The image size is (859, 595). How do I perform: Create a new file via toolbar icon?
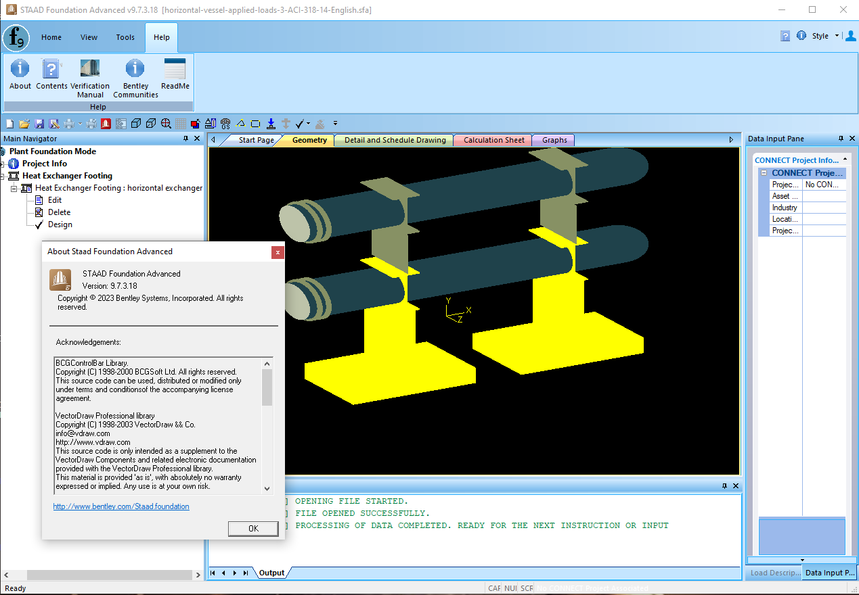pos(9,124)
